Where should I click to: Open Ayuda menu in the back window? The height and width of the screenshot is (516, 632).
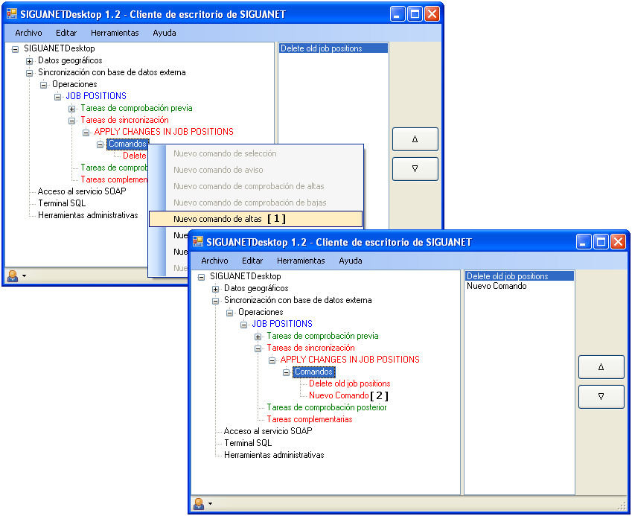click(x=164, y=33)
